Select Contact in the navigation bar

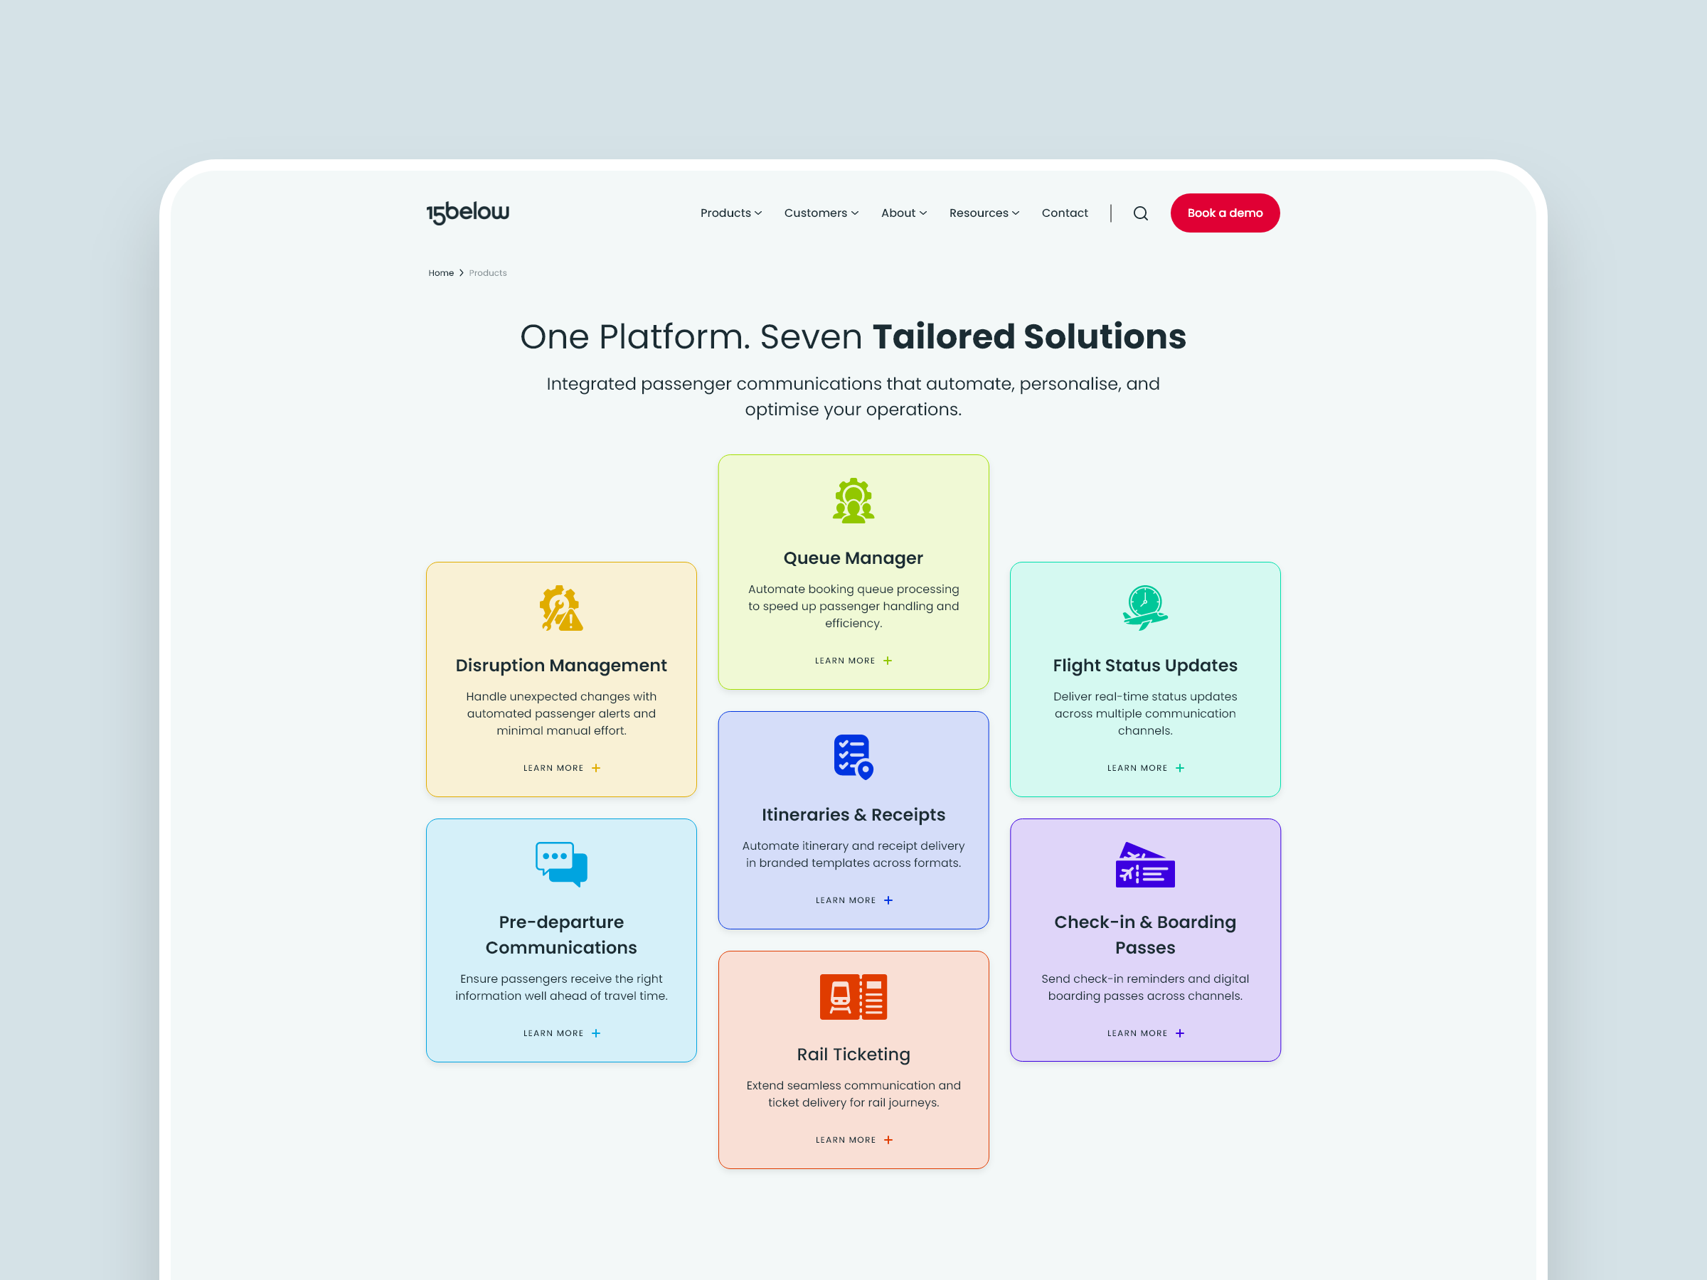pos(1064,213)
